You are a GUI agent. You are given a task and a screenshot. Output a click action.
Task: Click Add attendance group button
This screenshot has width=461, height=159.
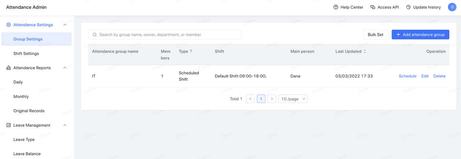(420, 34)
